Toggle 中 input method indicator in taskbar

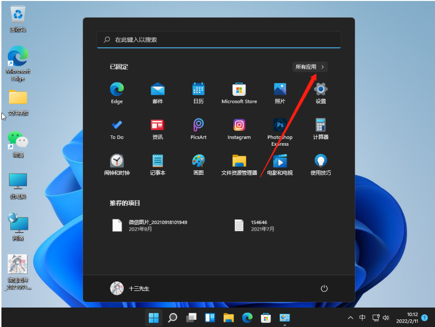tap(362, 318)
